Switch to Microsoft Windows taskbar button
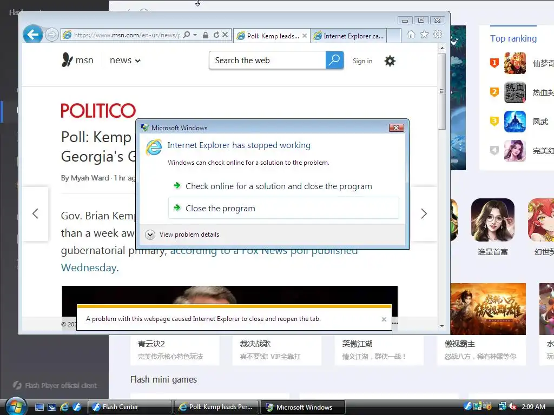554x415 pixels. (303, 407)
